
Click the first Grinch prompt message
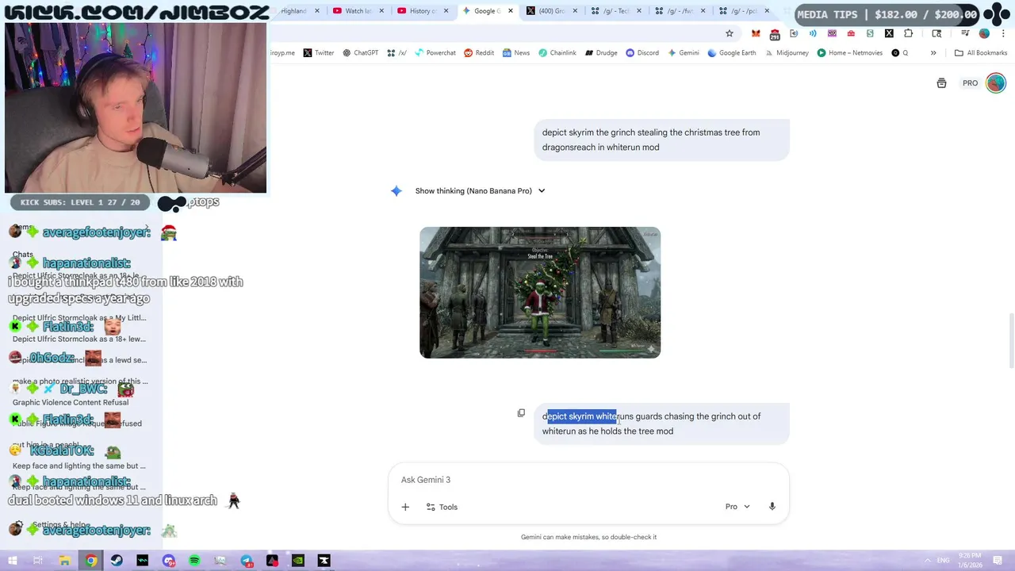pos(661,140)
